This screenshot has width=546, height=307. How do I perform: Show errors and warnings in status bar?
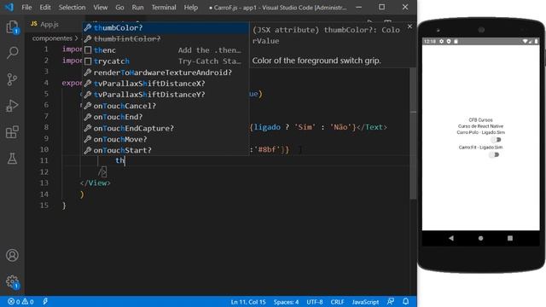(20, 301)
